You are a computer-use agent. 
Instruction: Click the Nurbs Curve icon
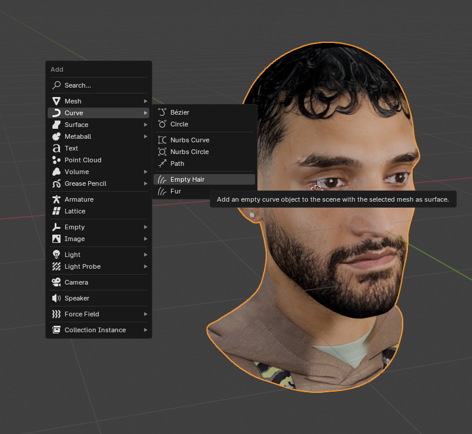(162, 140)
